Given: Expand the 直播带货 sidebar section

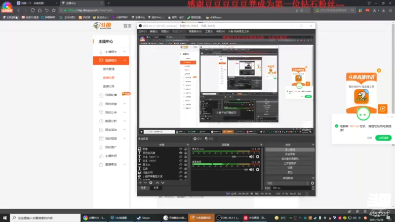Looking at the screenshot, I should [124, 164].
